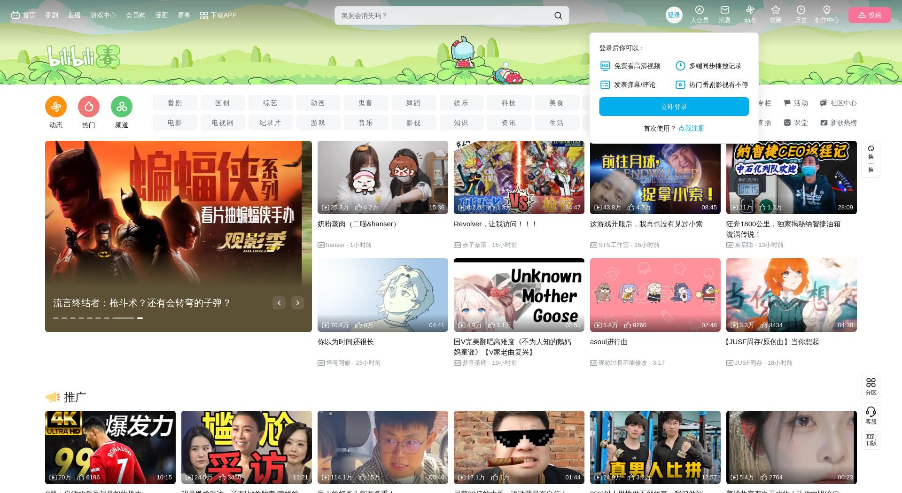This screenshot has height=493, width=902.
Task: Open 会员购 in top navigation
Action: pos(136,15)
